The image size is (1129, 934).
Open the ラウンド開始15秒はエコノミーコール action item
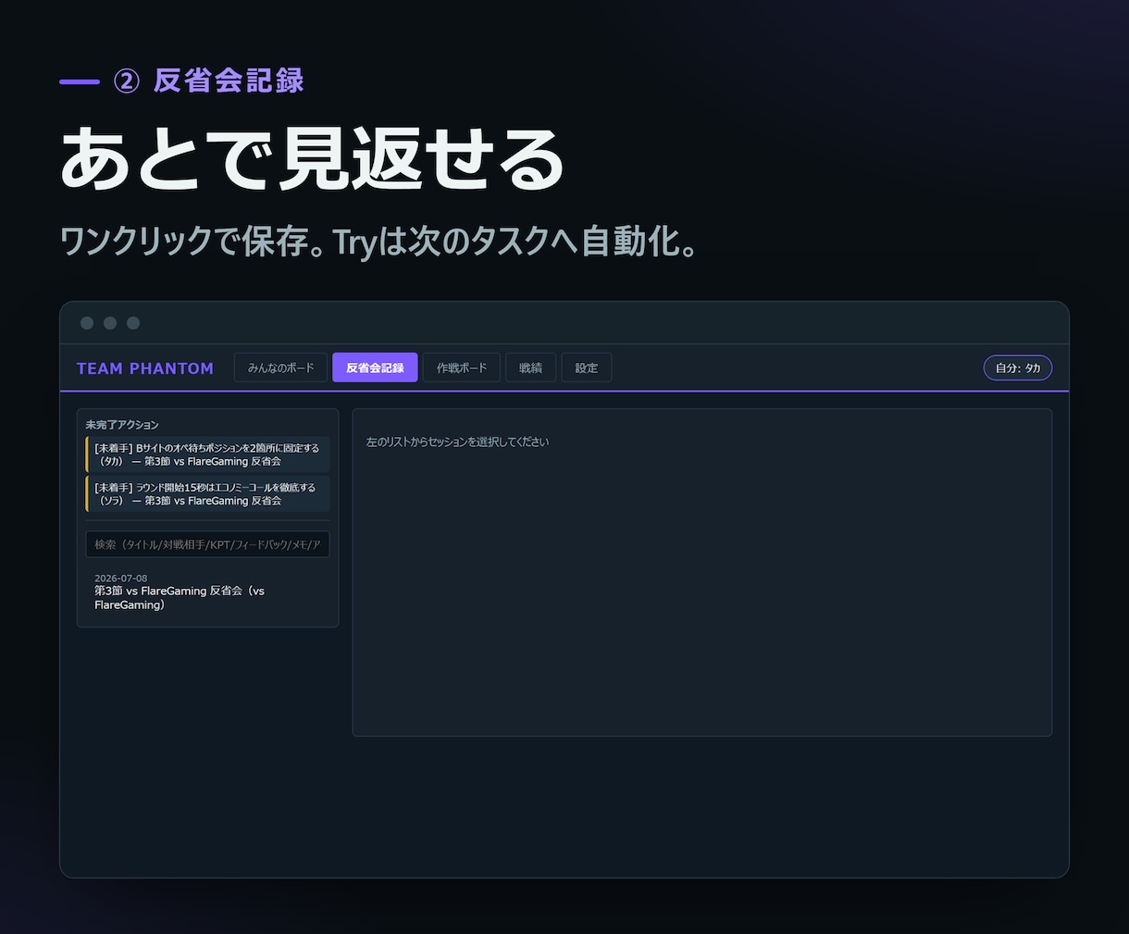pos(207,494)
